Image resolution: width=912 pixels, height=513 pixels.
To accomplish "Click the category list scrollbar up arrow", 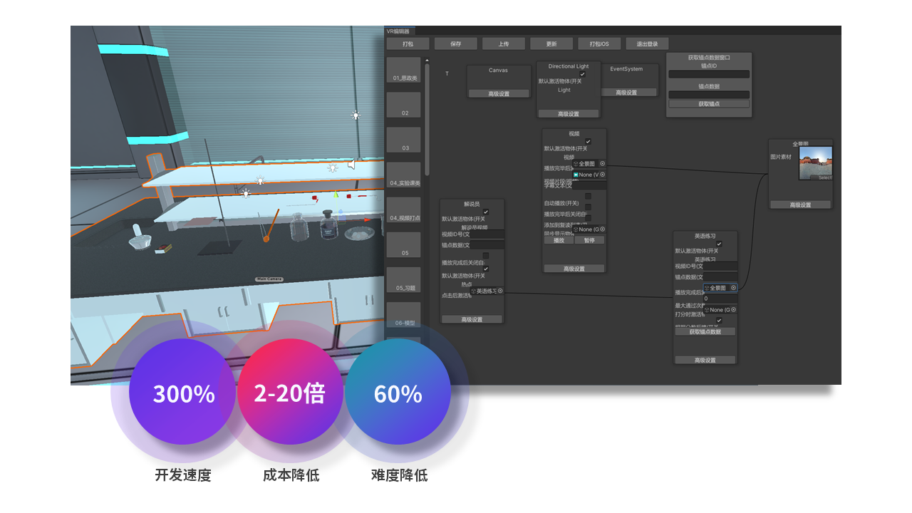I will click(427, 61).
